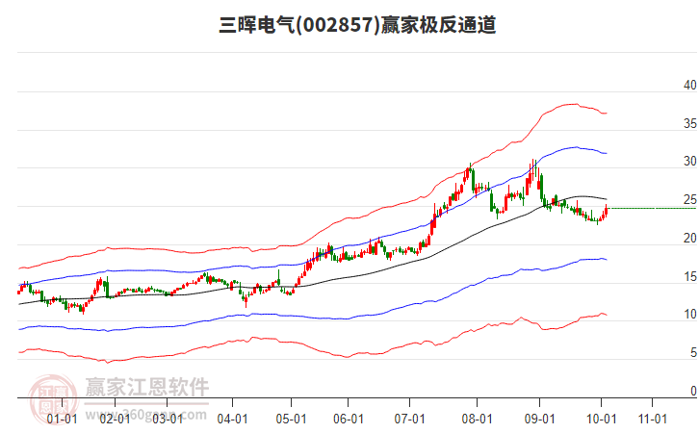Click the chart title 三晖电气(002857)赢家极反通道
The width and height of the screenshot is (699, 433).
357,24
